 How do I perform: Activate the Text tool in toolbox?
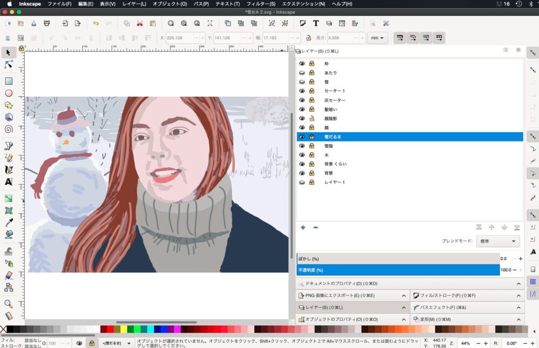coord(9,182)
